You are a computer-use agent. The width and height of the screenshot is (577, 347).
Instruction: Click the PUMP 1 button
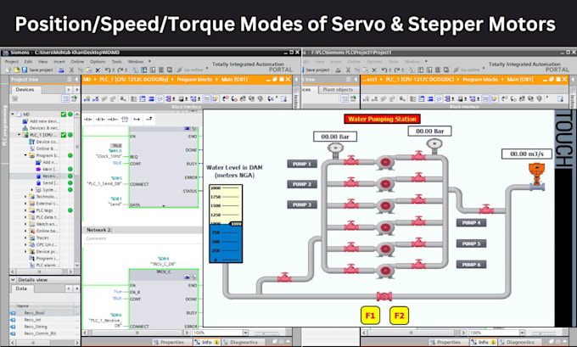[302, 164]
